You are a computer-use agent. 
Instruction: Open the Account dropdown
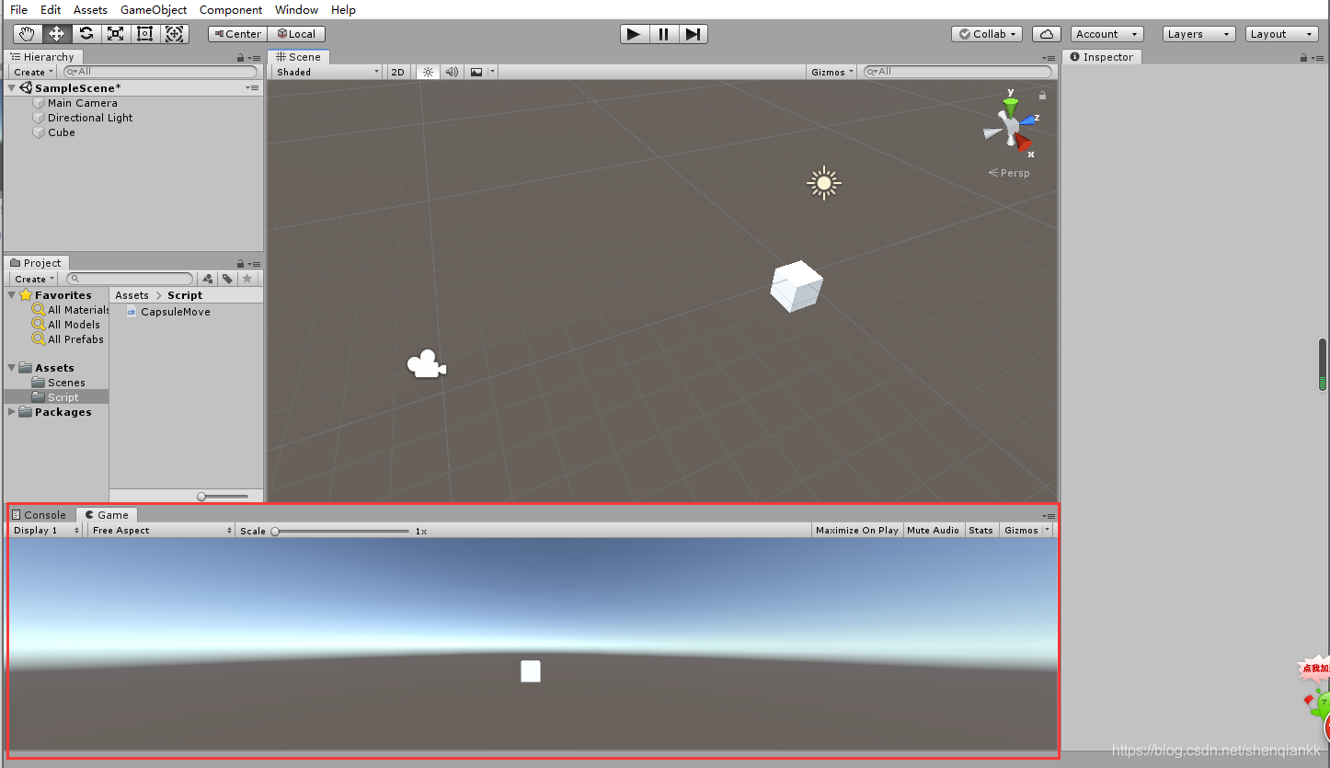[x=1107, y=34]
